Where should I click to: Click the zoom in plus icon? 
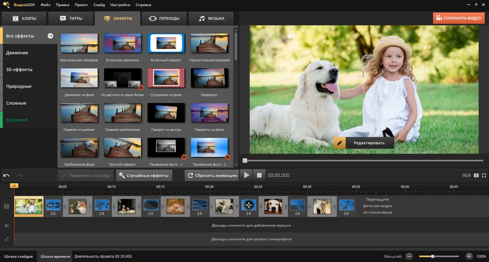(x=469, y=257)
